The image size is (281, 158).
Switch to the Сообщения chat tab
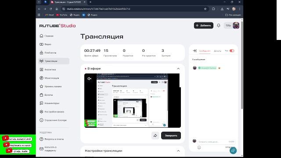pos(205,51)
